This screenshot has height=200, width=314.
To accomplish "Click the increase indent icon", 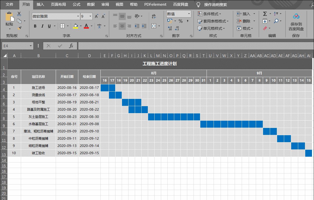I will click(144, 26).
